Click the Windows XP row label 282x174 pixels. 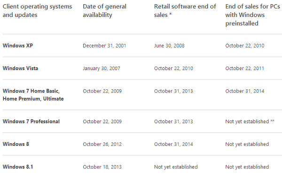point(18,46)
